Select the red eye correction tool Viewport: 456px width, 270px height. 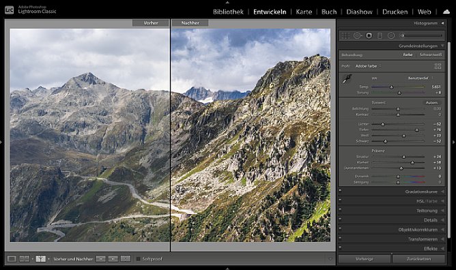pyautogui.click(x=369, y=35)
